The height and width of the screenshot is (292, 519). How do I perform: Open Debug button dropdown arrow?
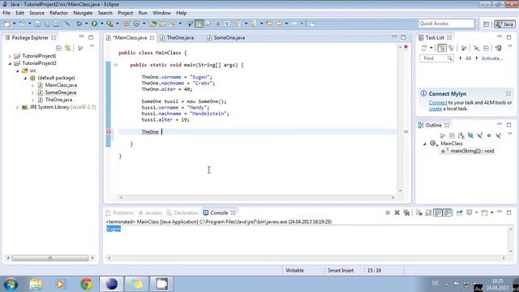tap(87, 24)
